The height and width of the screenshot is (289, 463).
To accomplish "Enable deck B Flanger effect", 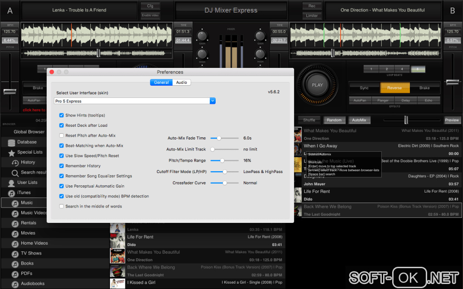I will [x=383, y=100].
